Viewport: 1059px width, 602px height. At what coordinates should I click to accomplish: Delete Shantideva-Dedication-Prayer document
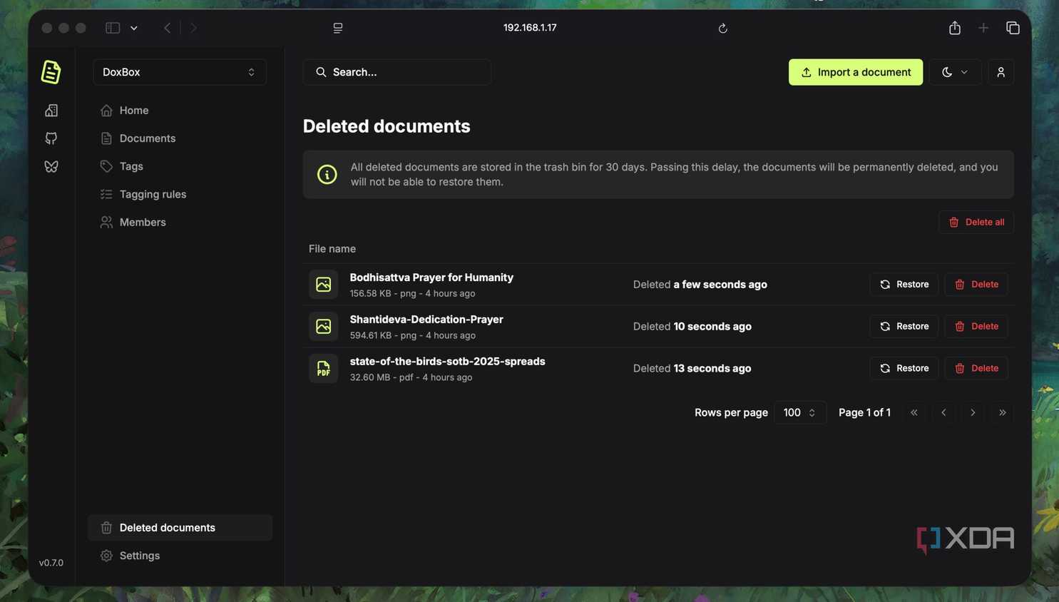tap(976, 326)
